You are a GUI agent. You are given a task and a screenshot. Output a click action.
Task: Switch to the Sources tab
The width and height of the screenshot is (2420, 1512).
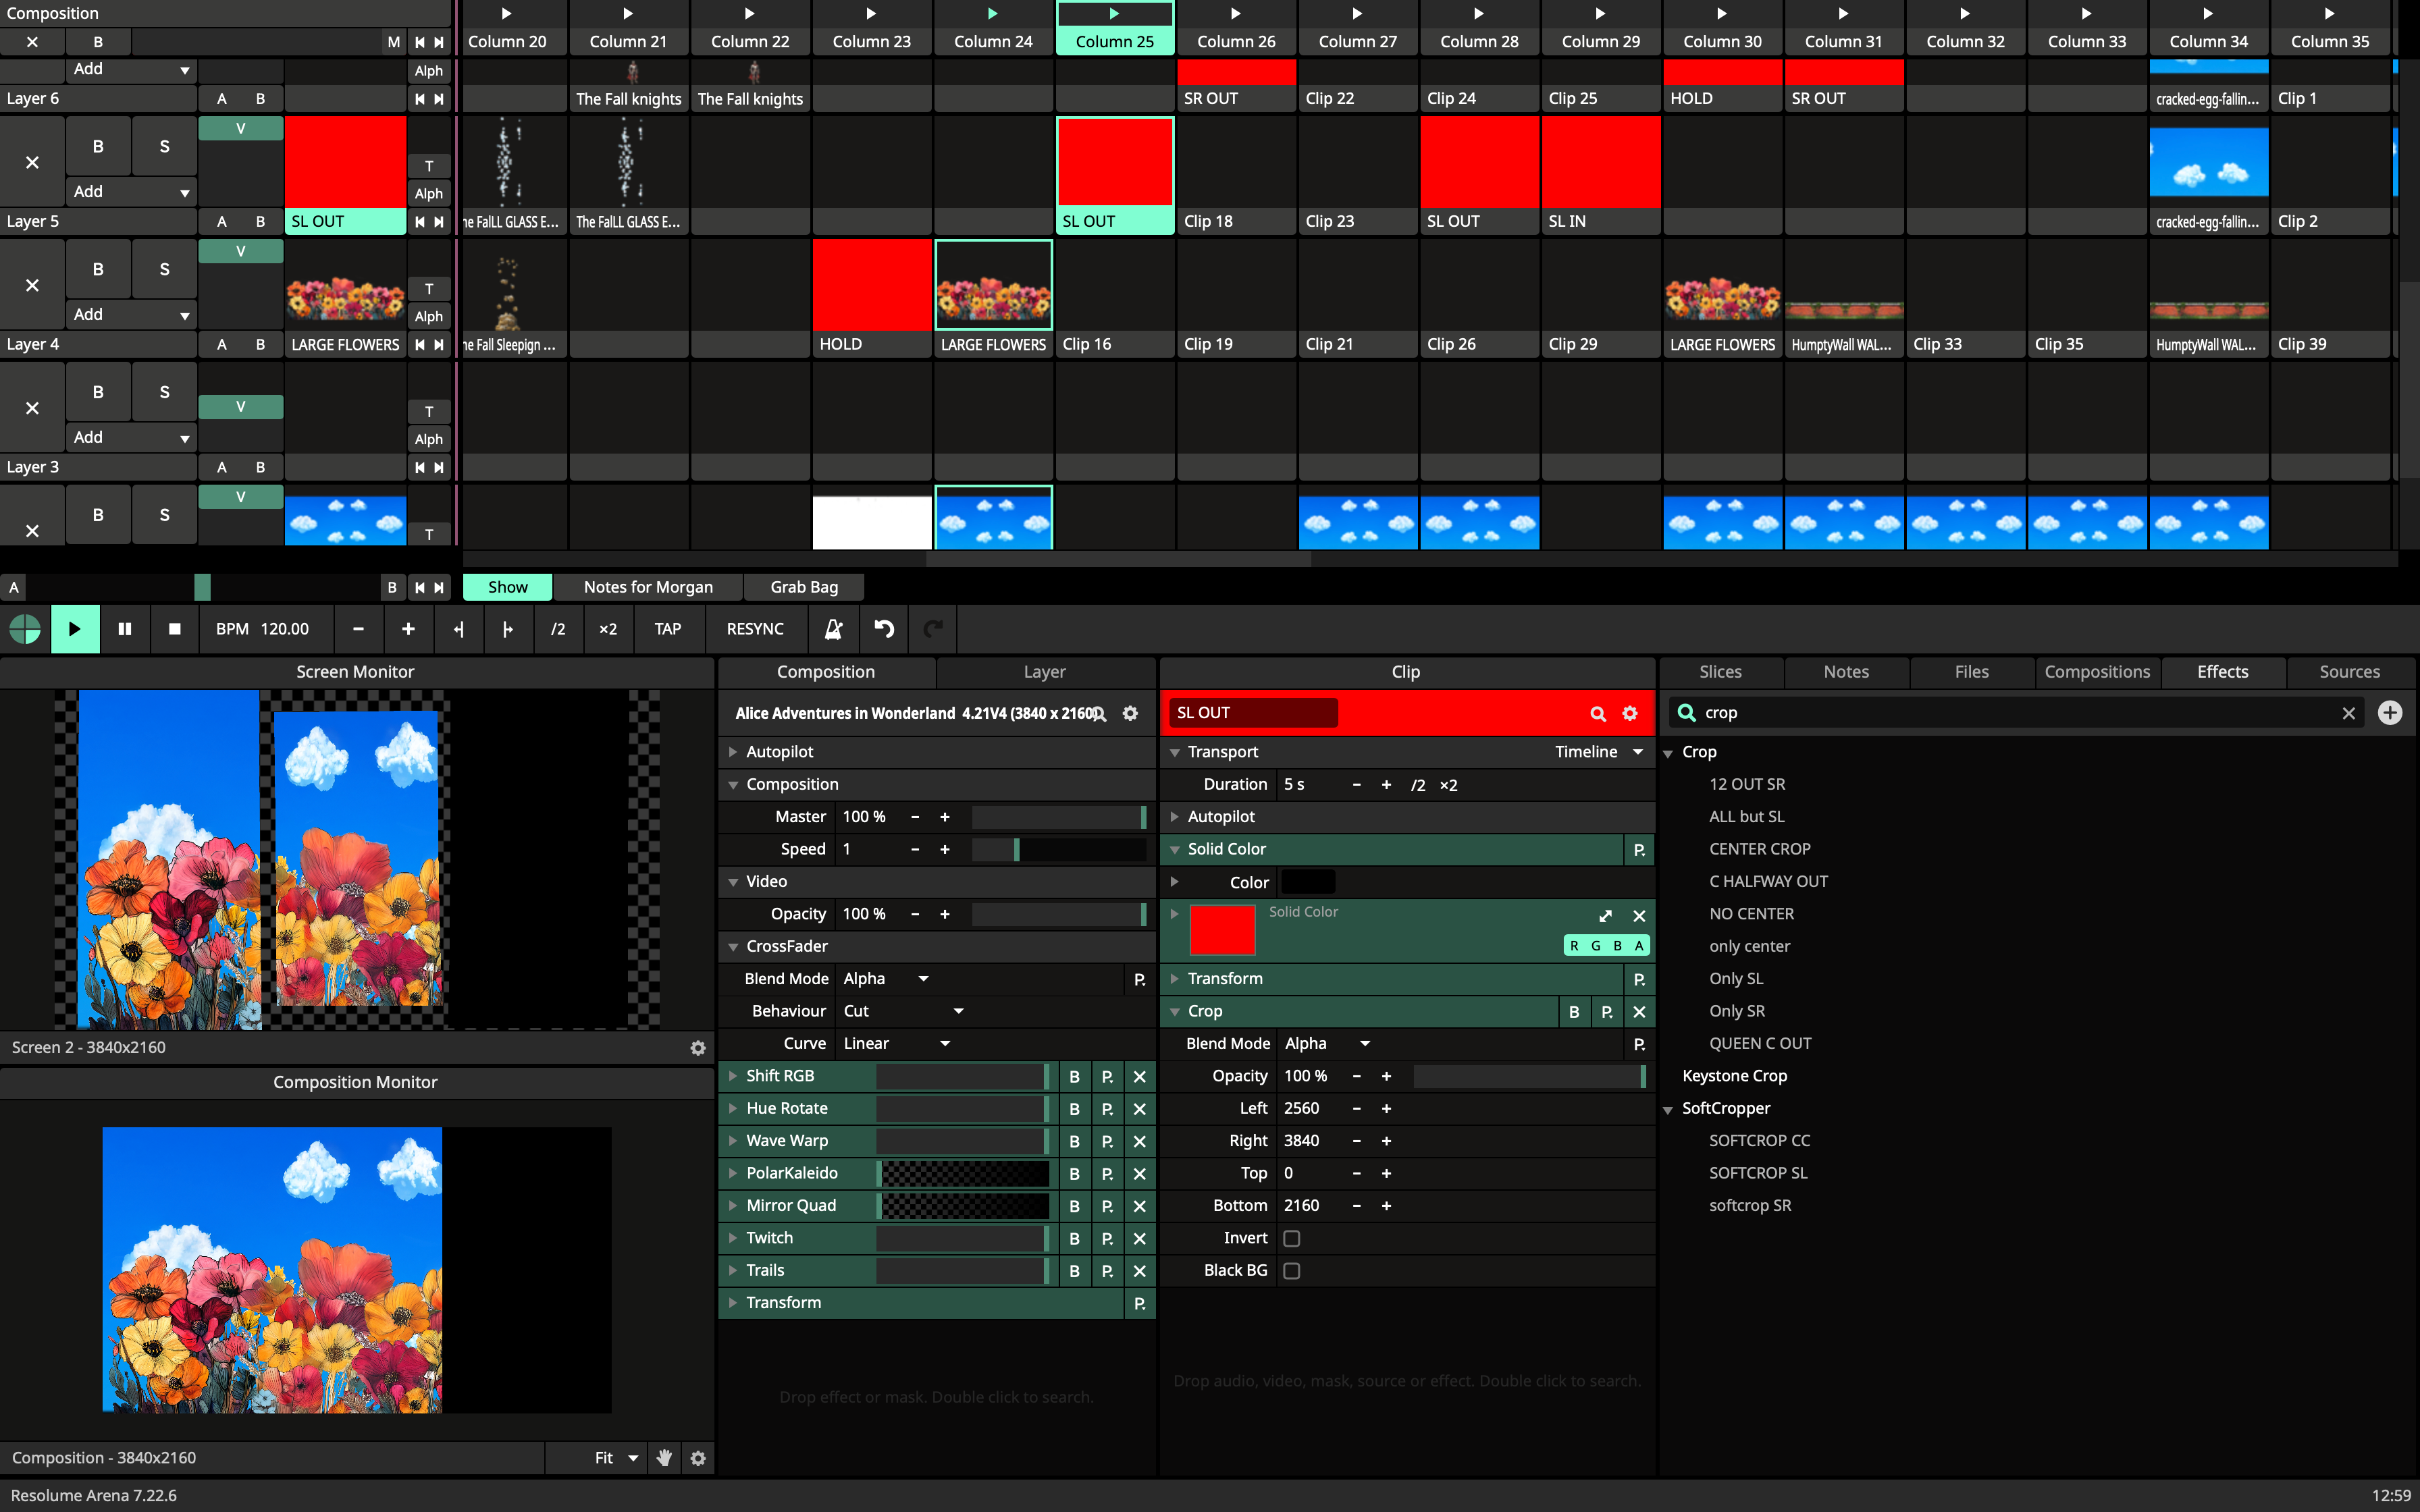[2349, 672]
